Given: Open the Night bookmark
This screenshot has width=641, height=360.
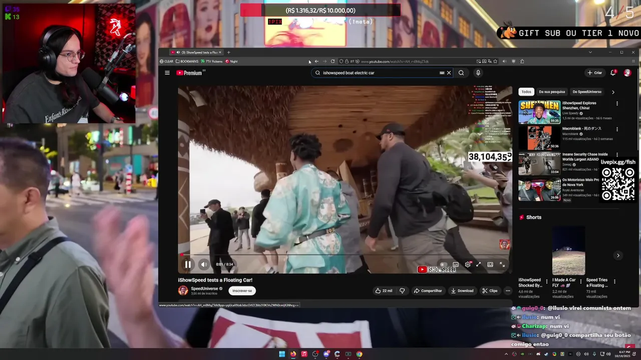Looking at the screenshot, I should [x=231, y=61].
